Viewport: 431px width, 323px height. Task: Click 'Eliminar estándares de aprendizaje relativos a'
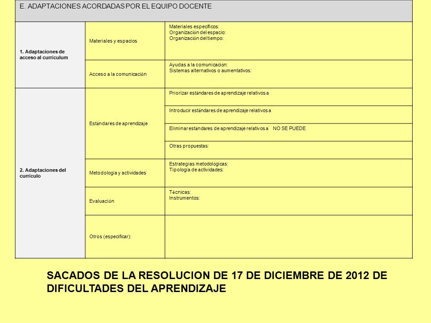pyautogui.click(x=219, y=129)
